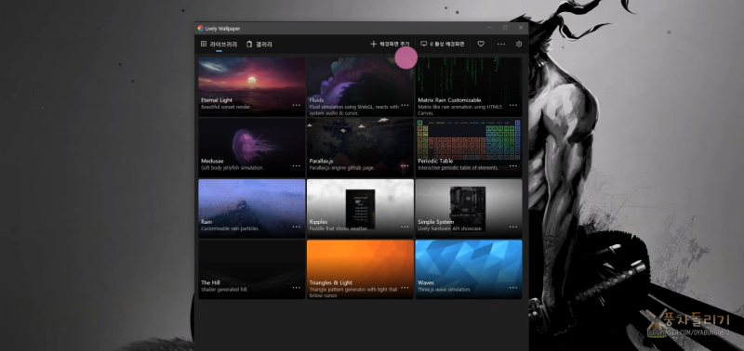The height and width of the screenshot is (351, 744).
Task: Select the Periodic Table wallpaper thumbnail
Action: pyautogui.click(x=469, y=148)
